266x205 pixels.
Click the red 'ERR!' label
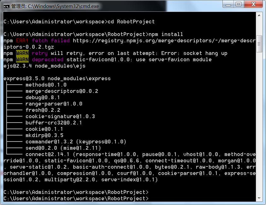tap(22, 41)
